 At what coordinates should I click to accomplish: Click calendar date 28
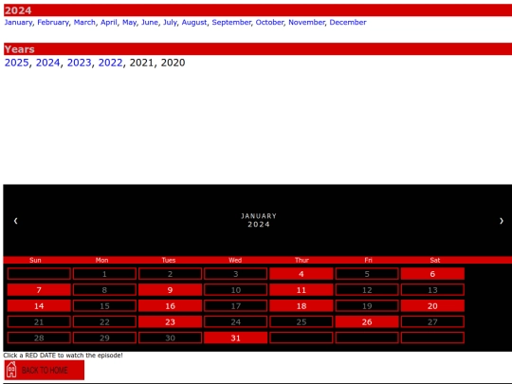[x=39, y=338]
